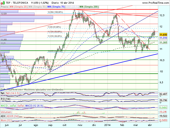Open the www.ProRealTime.com link

coord(156,3)
